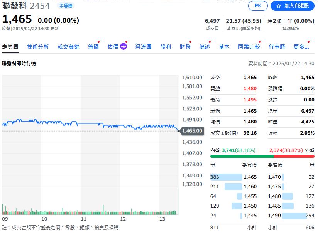Select the 走勢圖 tab
The width and height of the screenshot is (318, 233).
coord(10,47)
